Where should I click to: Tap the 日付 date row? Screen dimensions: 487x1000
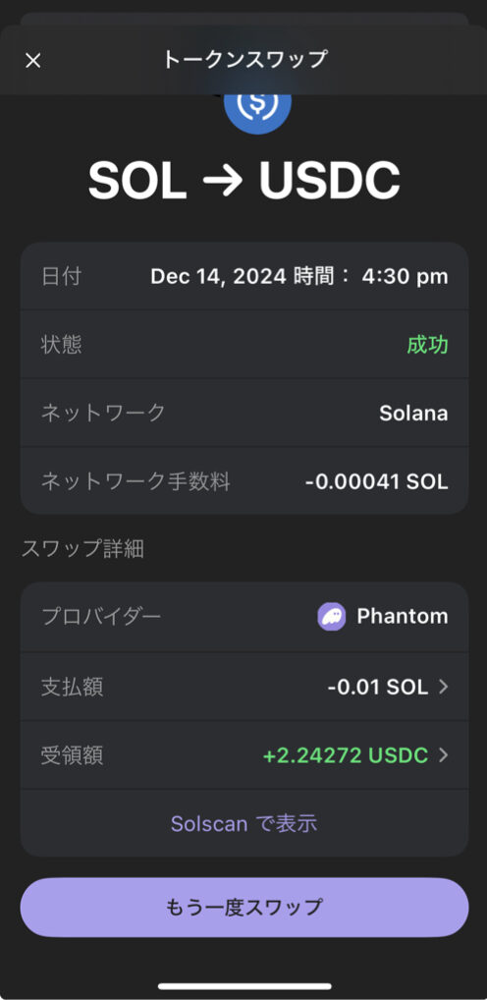click(x=244, y=276)
